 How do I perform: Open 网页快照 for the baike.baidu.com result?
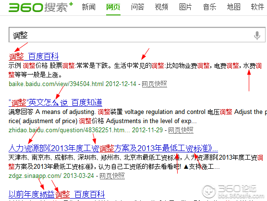click(155, 84)
